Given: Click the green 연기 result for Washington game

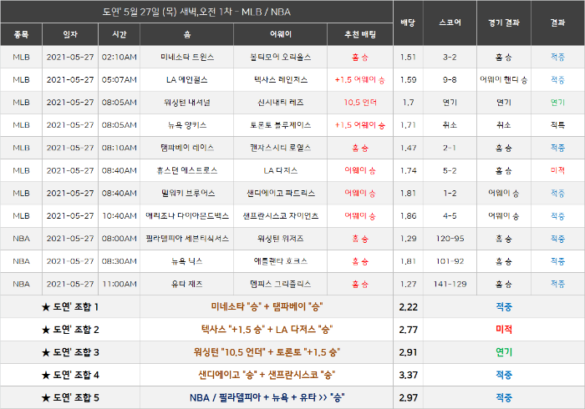Looking at the screenshot, I should (557, 103).
